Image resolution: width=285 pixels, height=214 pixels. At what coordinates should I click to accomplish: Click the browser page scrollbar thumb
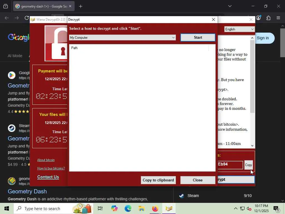coord(282,43)
